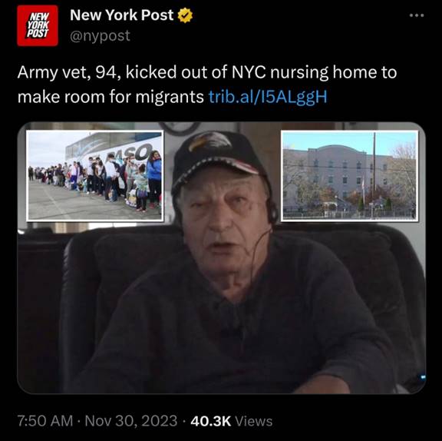Click the earphone in the man's ear

(x=272, y=214)
